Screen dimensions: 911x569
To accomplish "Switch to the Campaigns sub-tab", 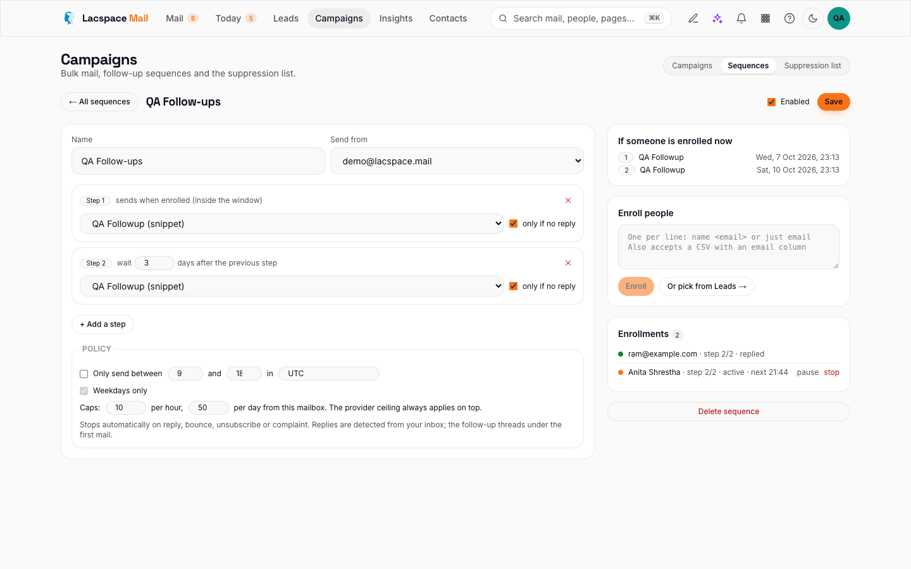I will (692, 66).
